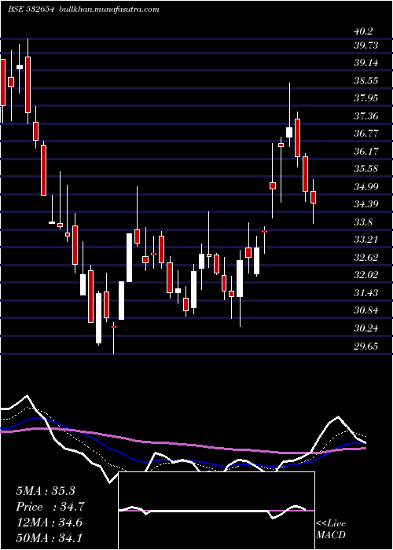
Task: Click the BSE 532654 ticker label
Action: coord(31,9)
